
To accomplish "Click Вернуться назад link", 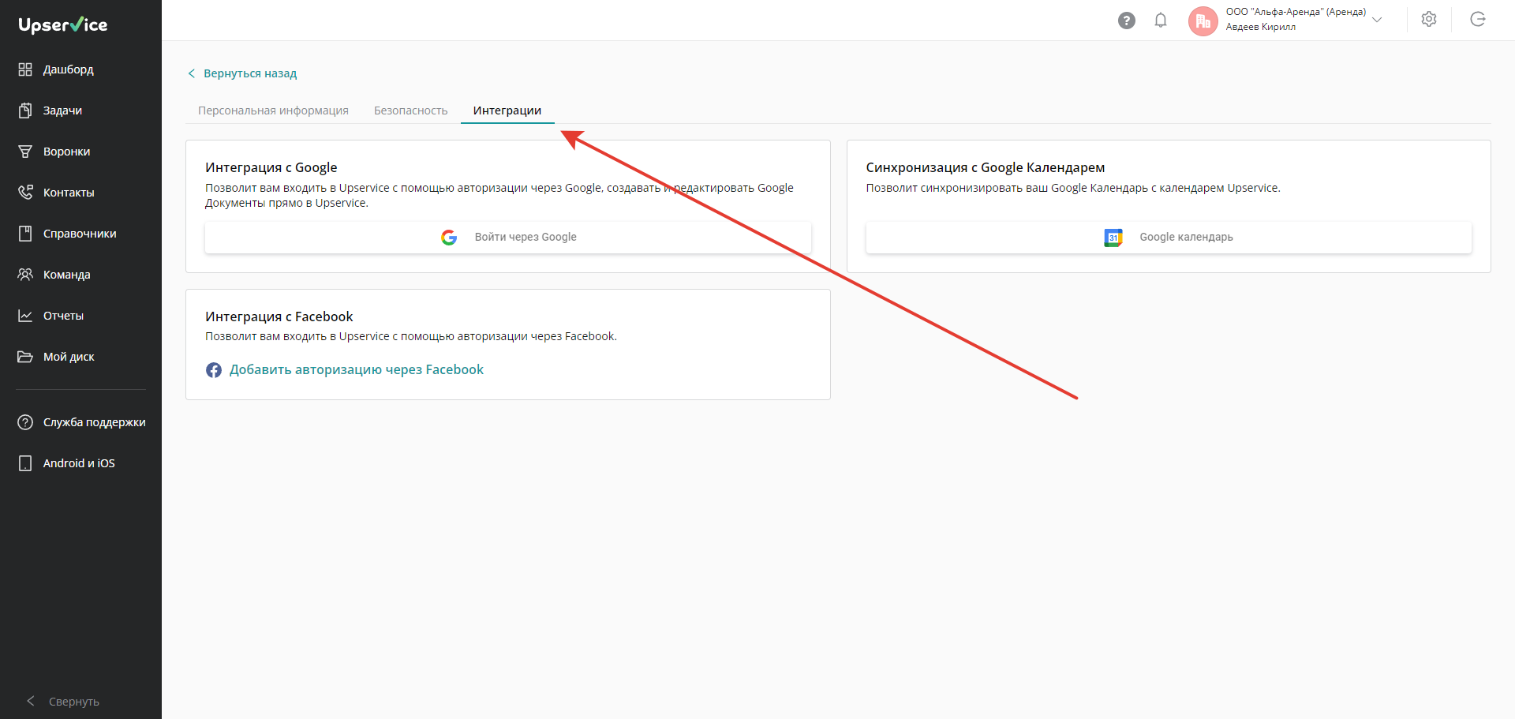I will click(x=250, y=73).
